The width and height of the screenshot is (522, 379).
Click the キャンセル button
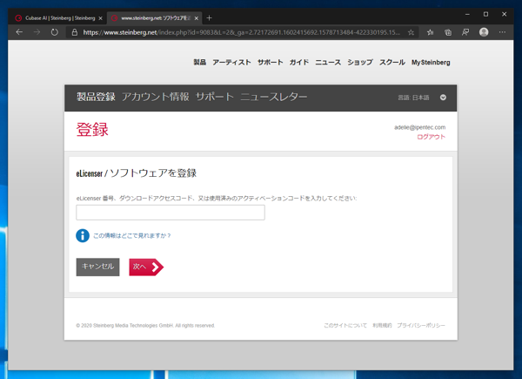pyautogui.click(x=97, y=267)
